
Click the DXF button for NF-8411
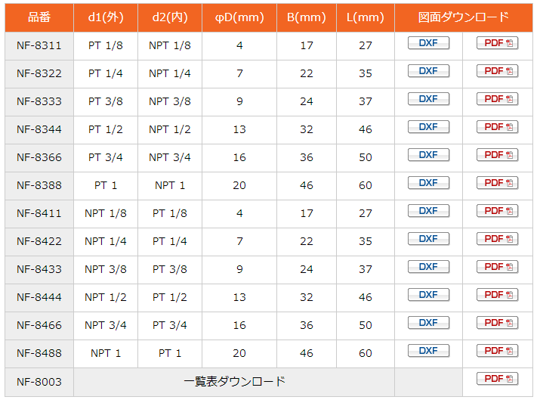(428, 211)
